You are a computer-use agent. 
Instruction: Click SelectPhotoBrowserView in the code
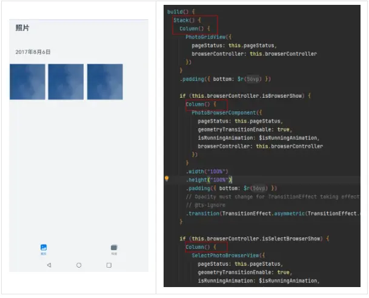(x=225, y=256)
